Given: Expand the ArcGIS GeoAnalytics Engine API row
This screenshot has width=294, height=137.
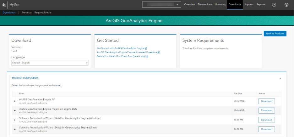Looking at the screenshot, I should [x=15, y=101].
